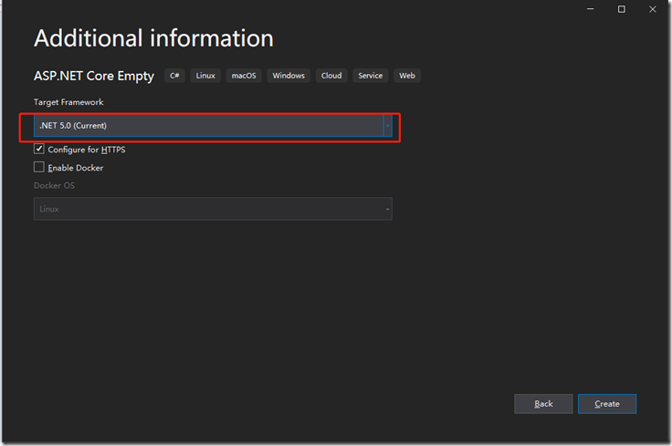672x446 pixels.
Task: Click the ASP.NET Core Empty title
Action: pyautogui.click(x=94, y=77)
